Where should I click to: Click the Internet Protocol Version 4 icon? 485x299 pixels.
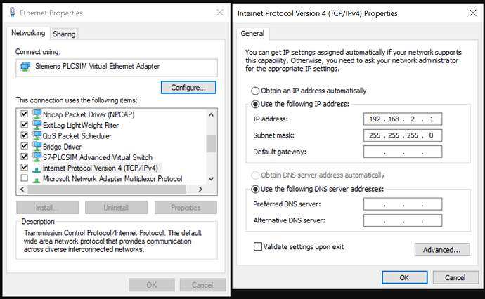point(36,168)
